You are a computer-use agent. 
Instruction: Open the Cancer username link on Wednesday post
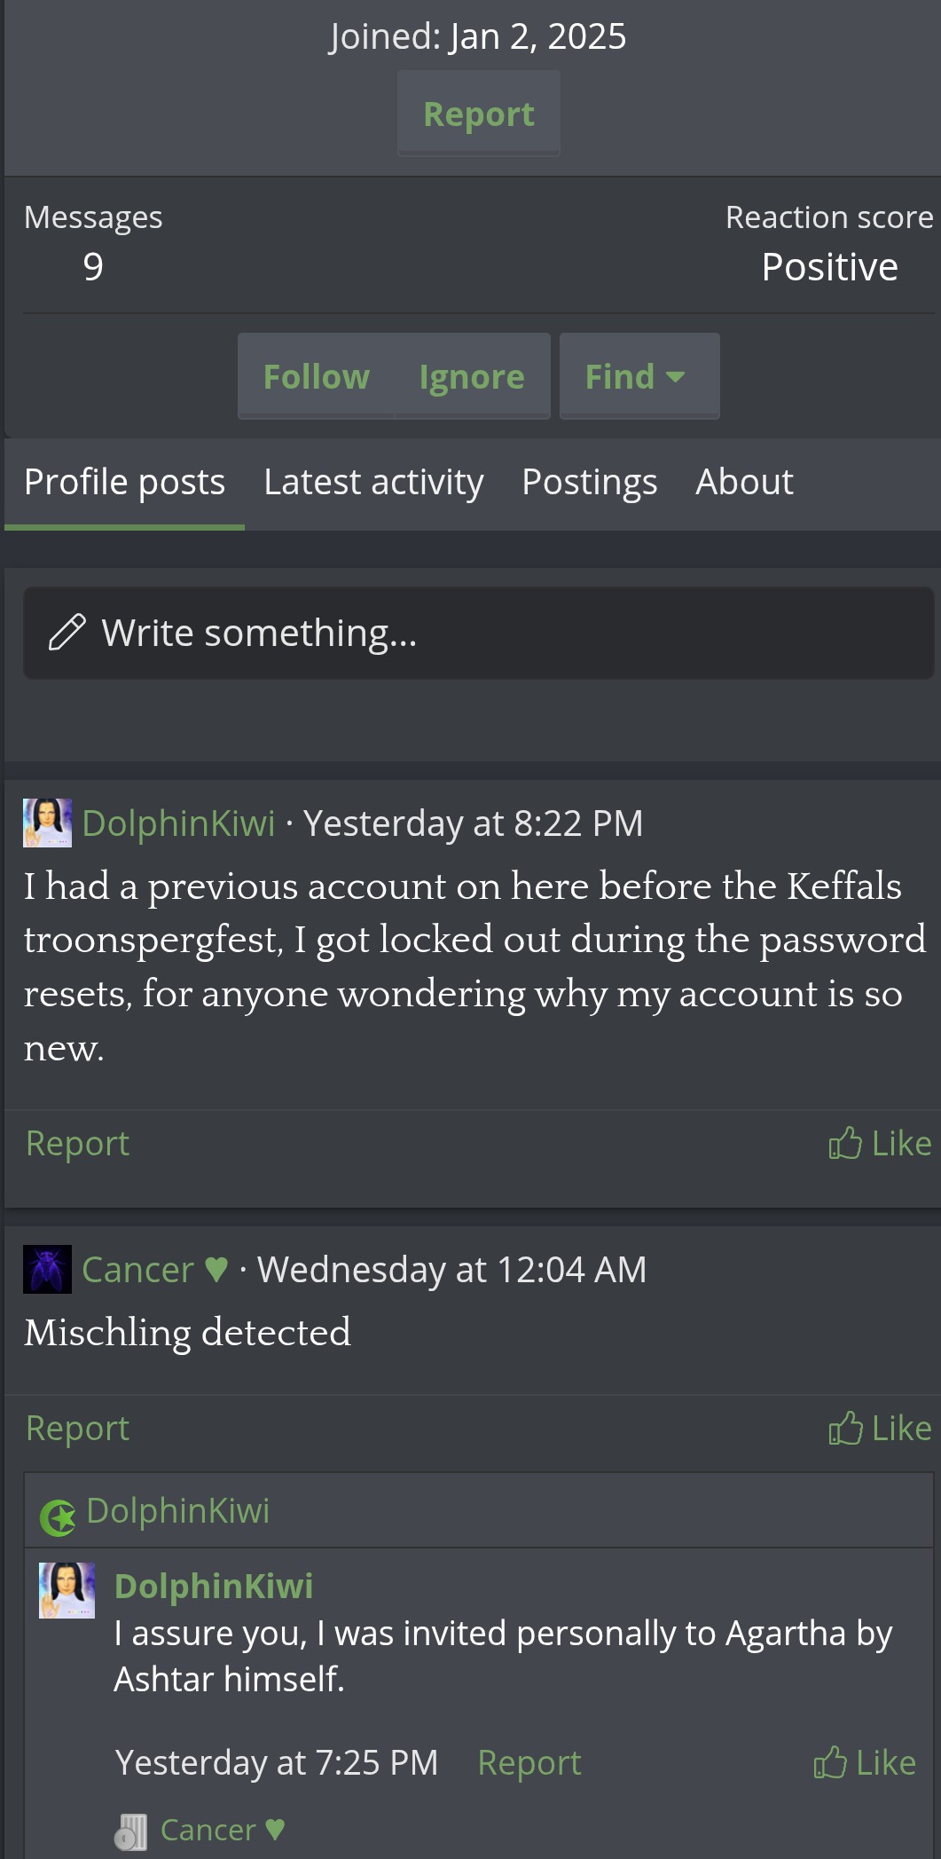tap(138, 1270)
